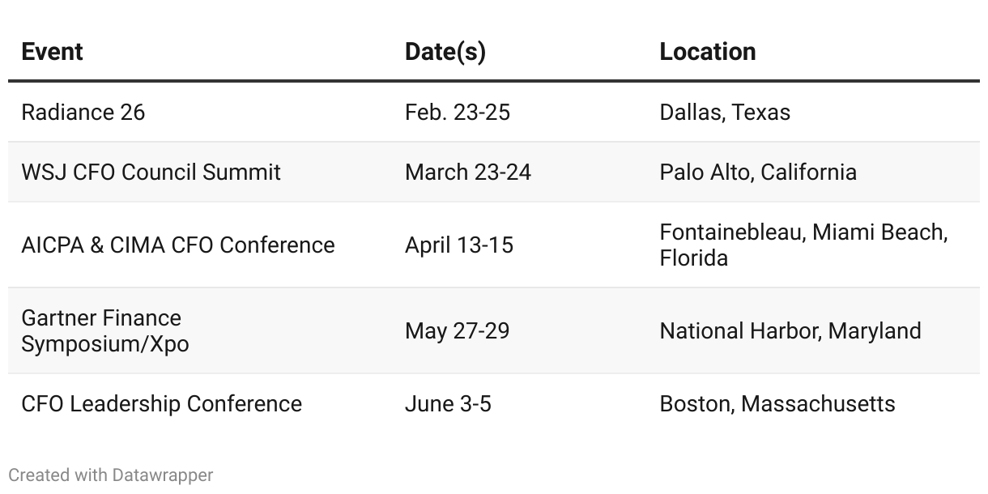Click the Palo Alto, California location cell
The image size is (988, 494).
point(758,172)
